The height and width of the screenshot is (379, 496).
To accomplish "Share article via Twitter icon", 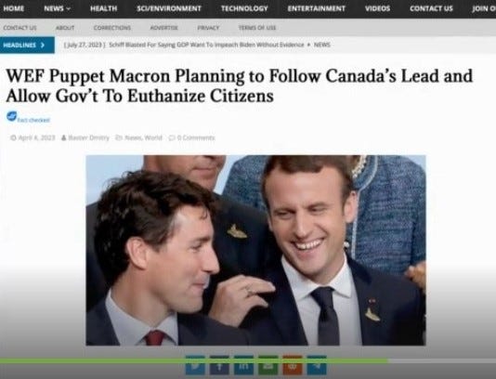I will pos(195,365).
